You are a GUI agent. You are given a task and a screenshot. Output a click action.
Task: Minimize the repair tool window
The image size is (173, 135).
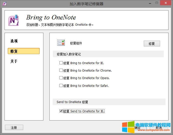(x=150, y=3)
